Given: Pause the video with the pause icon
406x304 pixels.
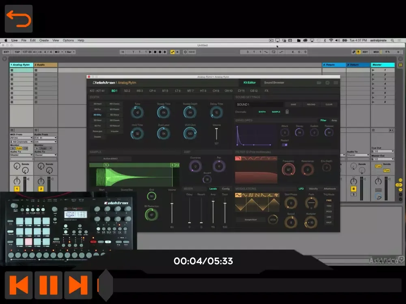Looking at the screenshot, I should [48, 285].
